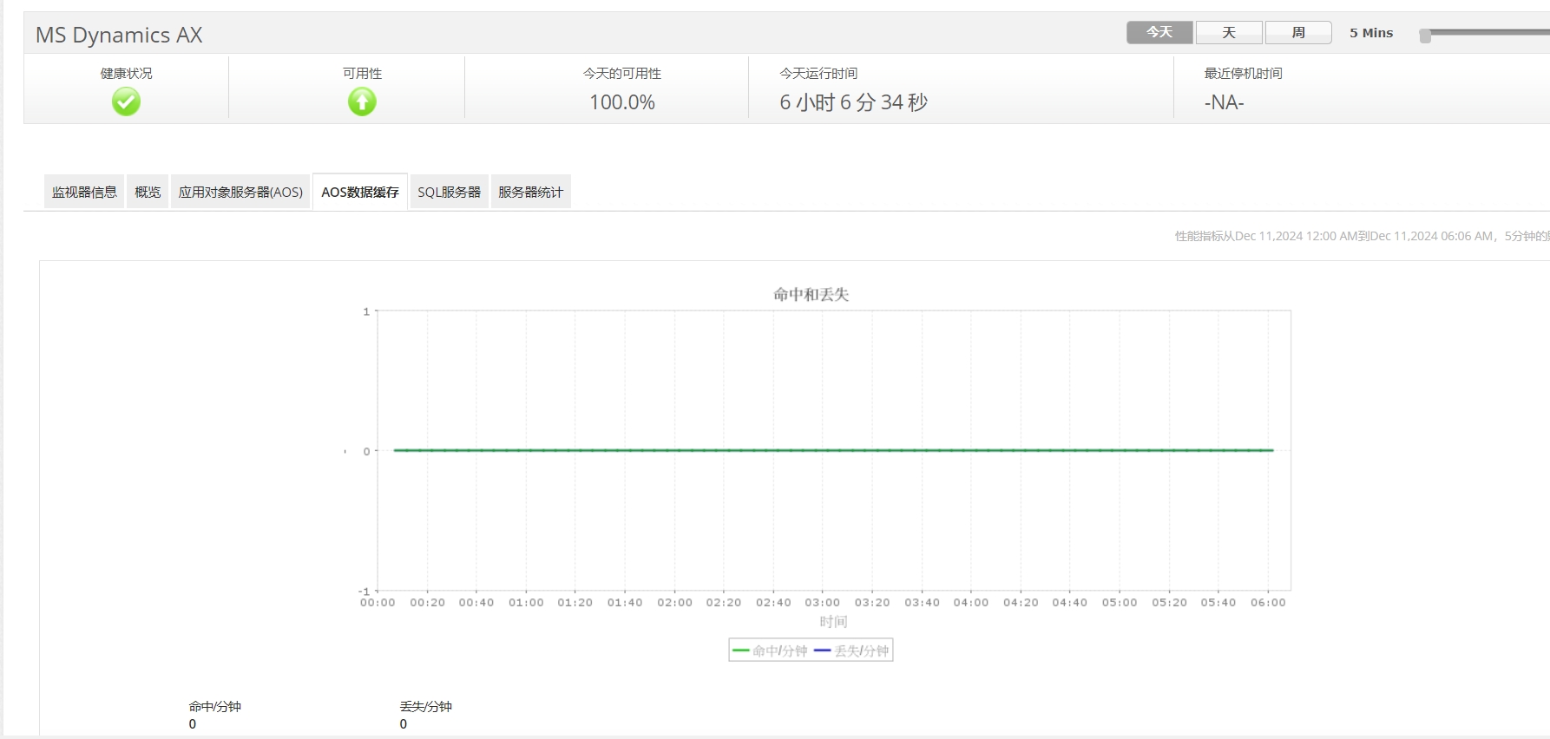Toggle the 丢失/分钟 legend entry
Image resolution: width=1550 pixels, height=739 pixels.
(851, 651)
